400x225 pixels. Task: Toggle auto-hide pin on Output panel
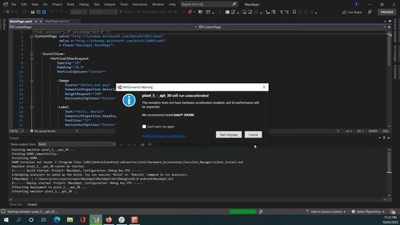pos(384,137)
